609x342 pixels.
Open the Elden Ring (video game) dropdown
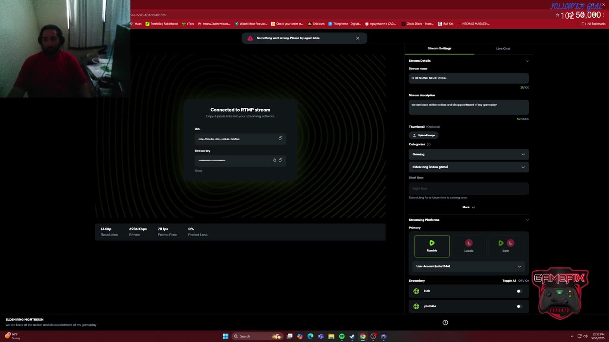click(x=469, y=167)
